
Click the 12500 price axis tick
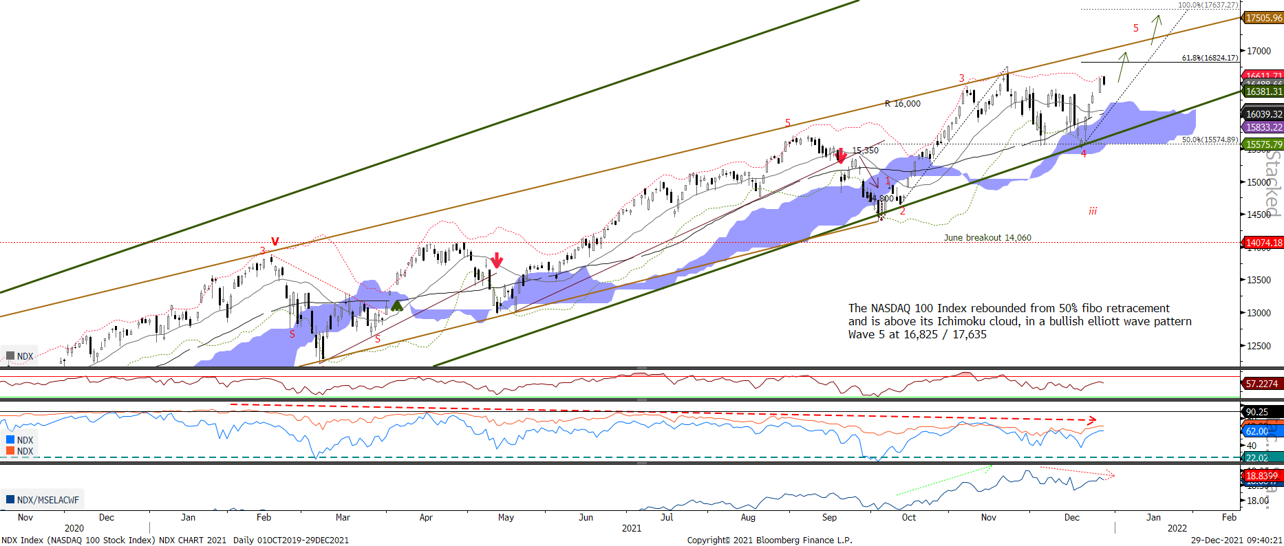(1259, 346)
